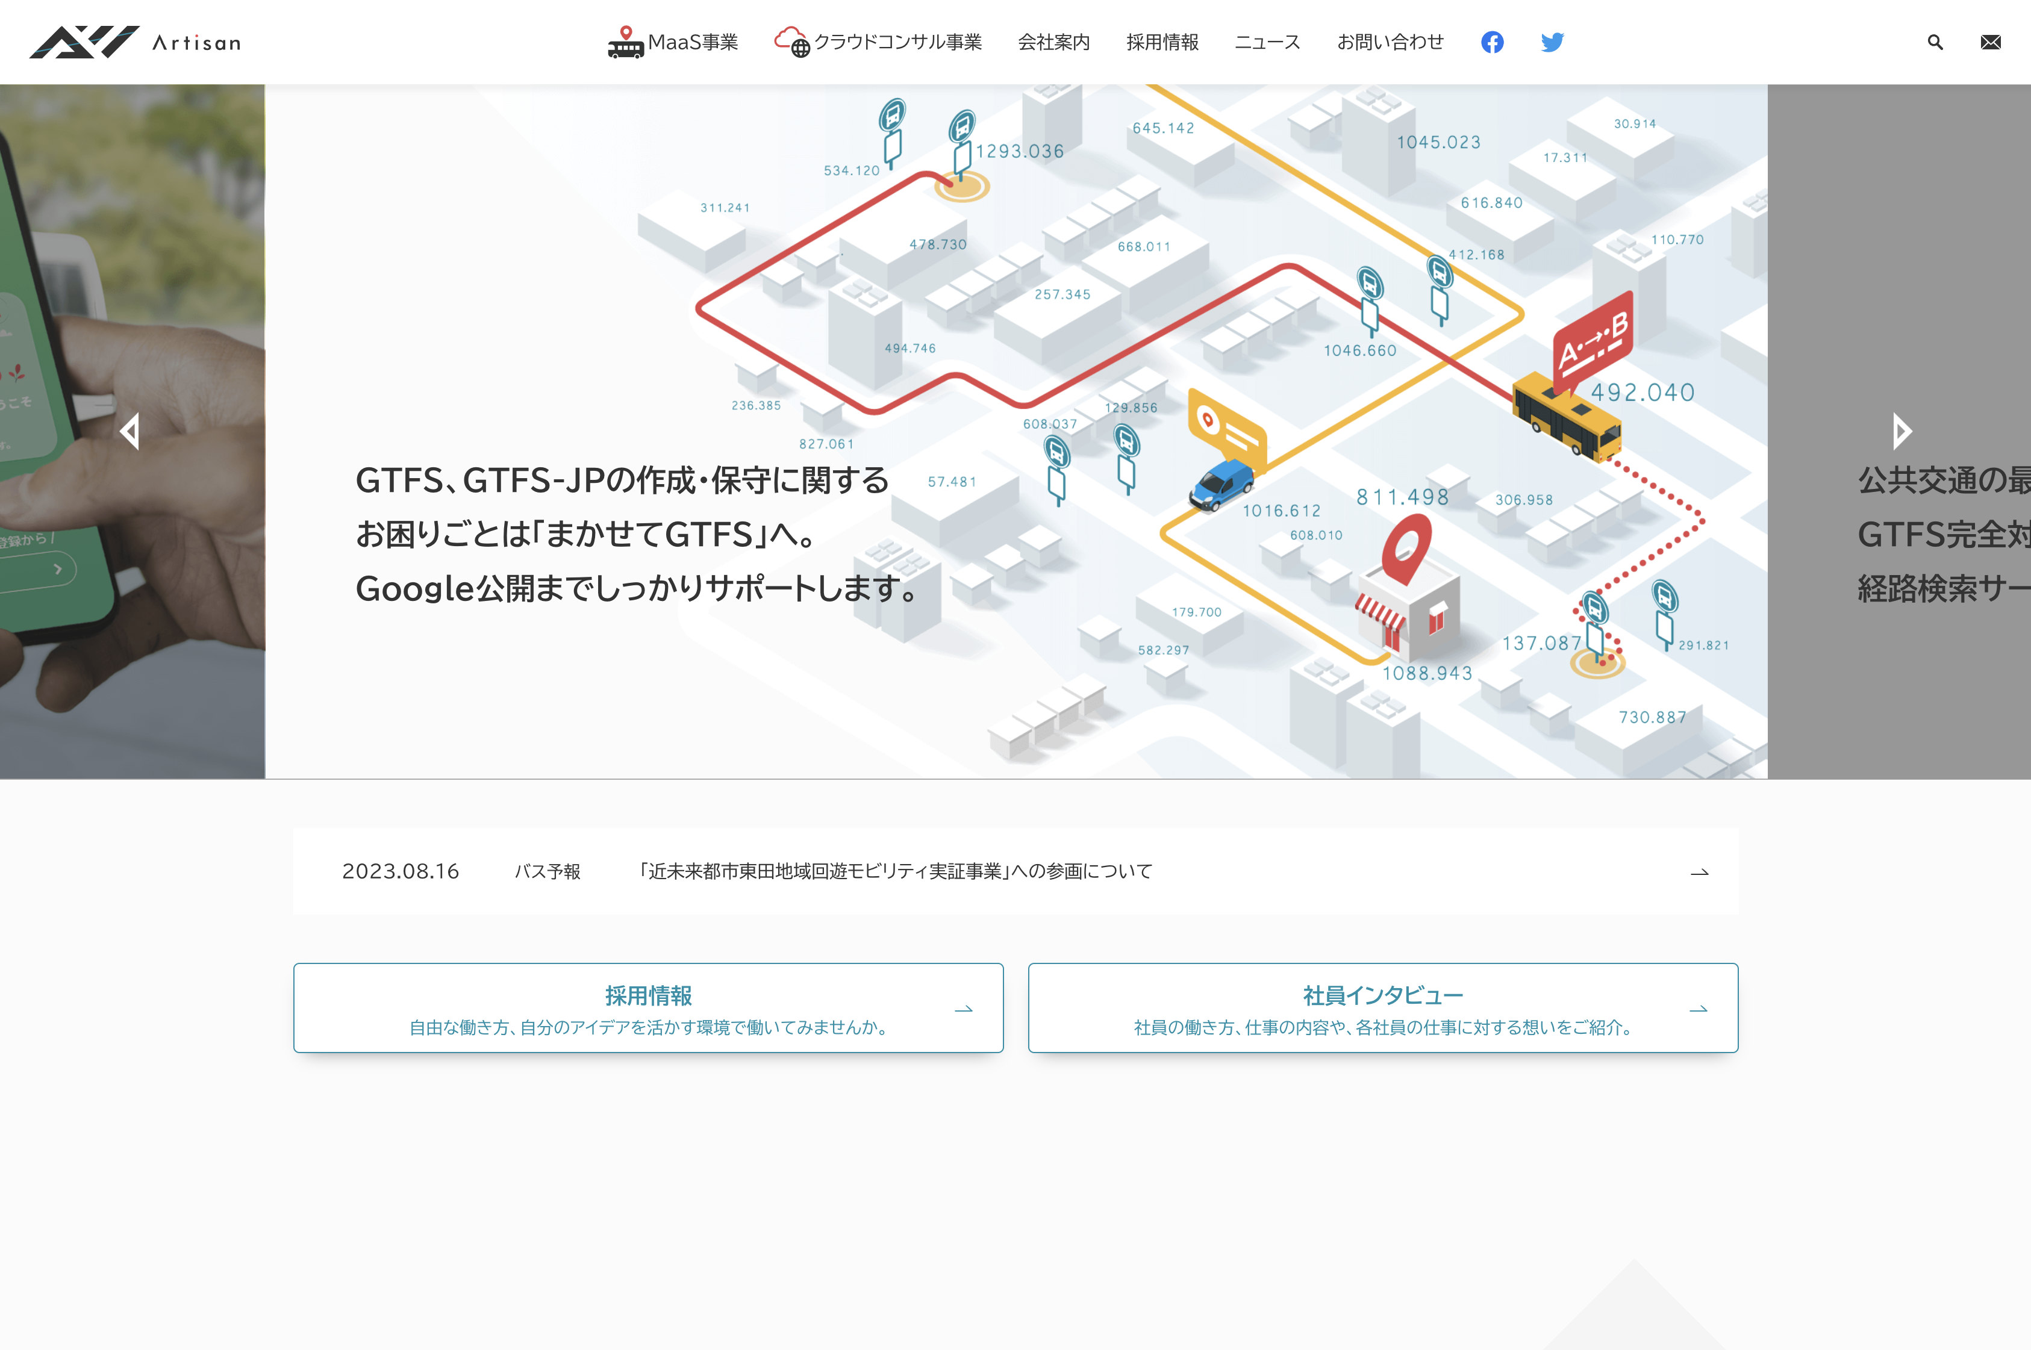Show next slide with right arrow
Viewport: 2031px width, 1350px height.
(1902, 431)
